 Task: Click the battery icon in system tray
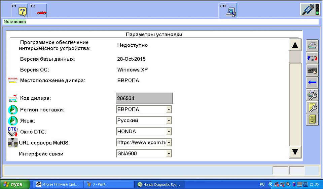pyautogui.click(x=294, y=184)
